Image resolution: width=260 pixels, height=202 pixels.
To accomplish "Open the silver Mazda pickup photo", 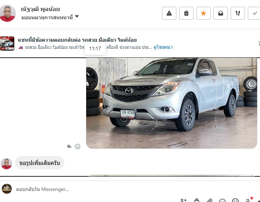I will click(172, 103).
